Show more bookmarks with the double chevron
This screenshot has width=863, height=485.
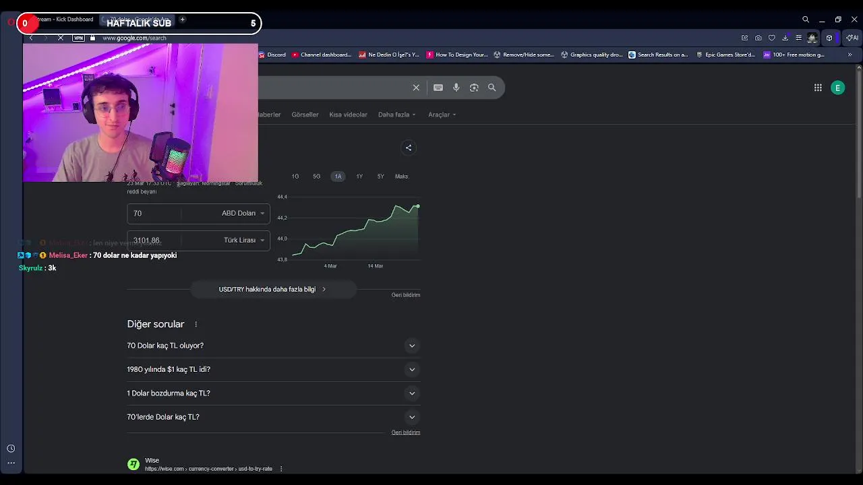(x=850, y=55)
